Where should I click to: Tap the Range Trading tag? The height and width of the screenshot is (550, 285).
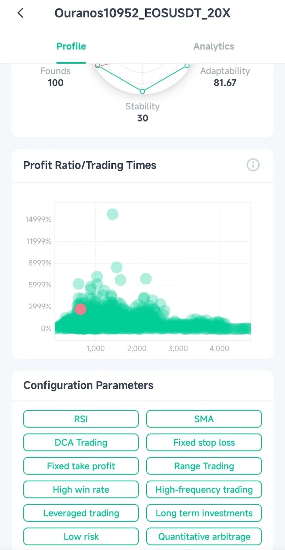(x=204, y=466)
